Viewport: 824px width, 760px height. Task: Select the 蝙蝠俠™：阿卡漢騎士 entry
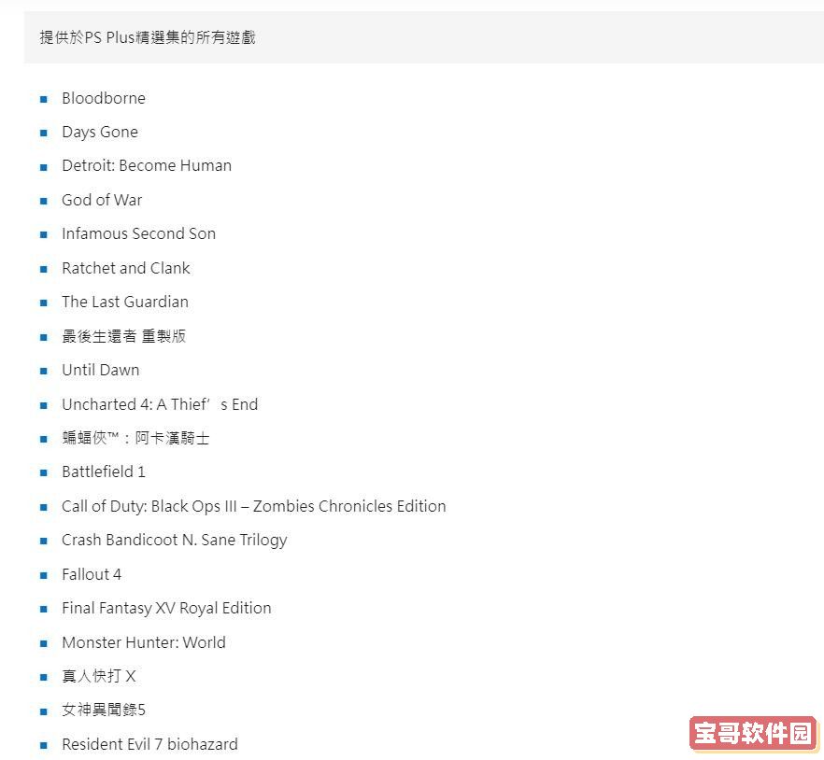(x=135, y=438)
